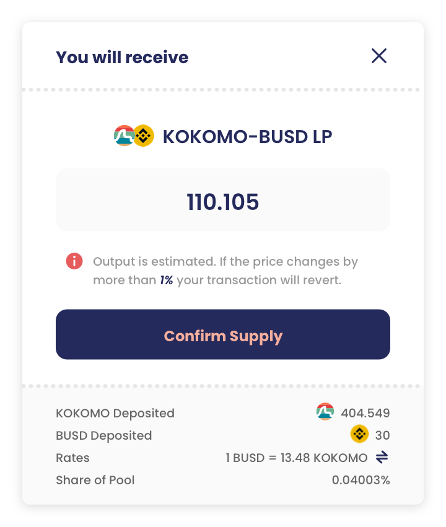The width and height of the screenshot is (446, 527).
Task: Click the Rates label
Action: pos(72,458)
